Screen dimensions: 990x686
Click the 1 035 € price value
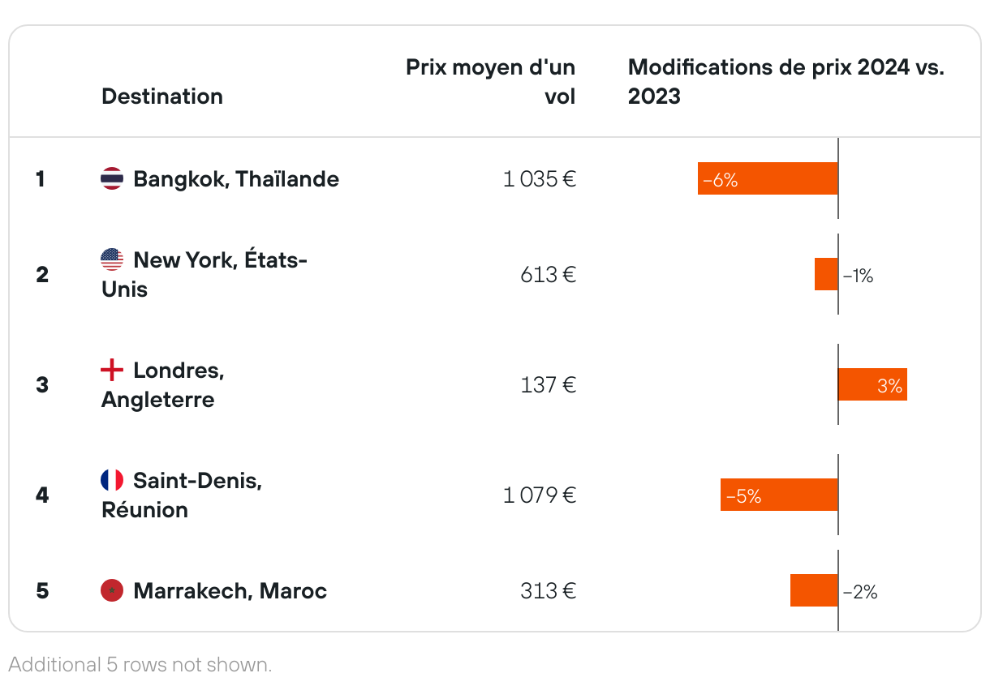point(540,179)
